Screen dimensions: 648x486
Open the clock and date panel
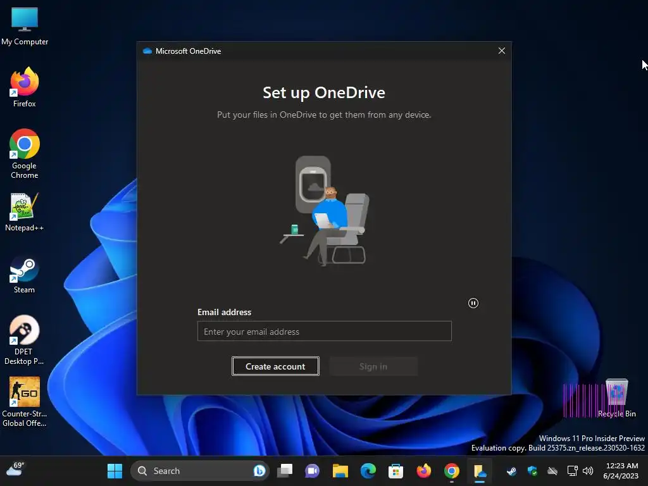tap(621, 471)
